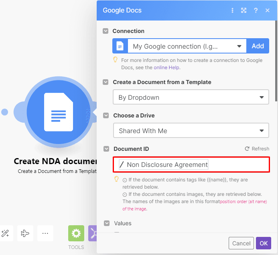The image size is (278, 255).
Task: Click the small blue connector dot on canvas
Action: click(4, 112)
